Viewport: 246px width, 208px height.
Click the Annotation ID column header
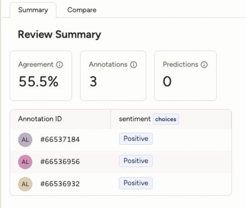point(40,119)
